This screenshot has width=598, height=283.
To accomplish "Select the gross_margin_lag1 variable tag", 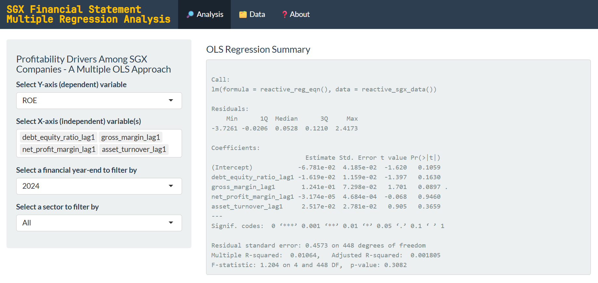I will (x=131, y=137).
